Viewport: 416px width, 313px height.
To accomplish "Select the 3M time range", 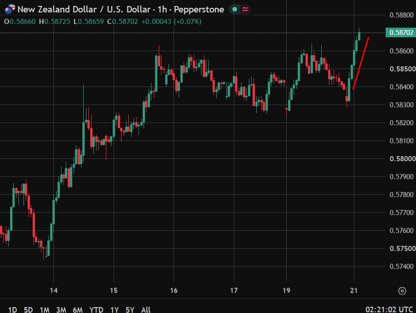I will coord(61,310).
